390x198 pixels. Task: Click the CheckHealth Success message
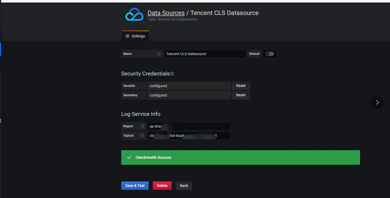153,158
